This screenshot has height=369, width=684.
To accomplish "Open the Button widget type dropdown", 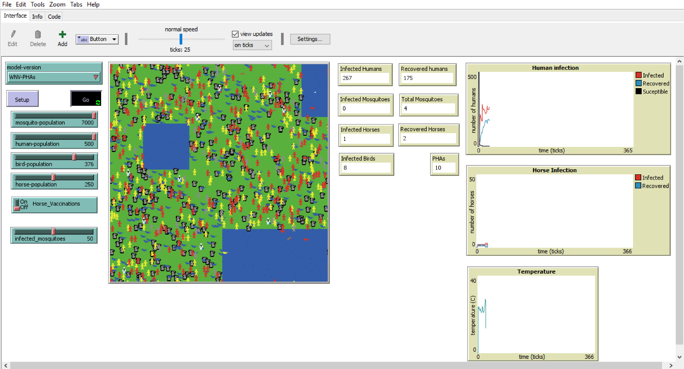I will click(97, 39).
